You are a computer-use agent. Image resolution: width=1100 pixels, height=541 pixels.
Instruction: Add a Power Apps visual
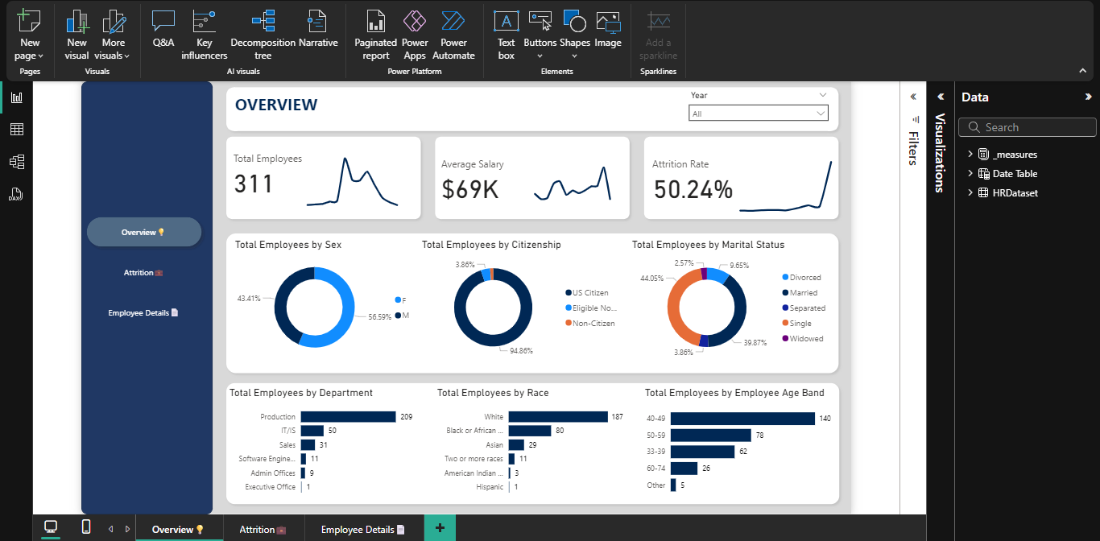(x=415, y=35)
